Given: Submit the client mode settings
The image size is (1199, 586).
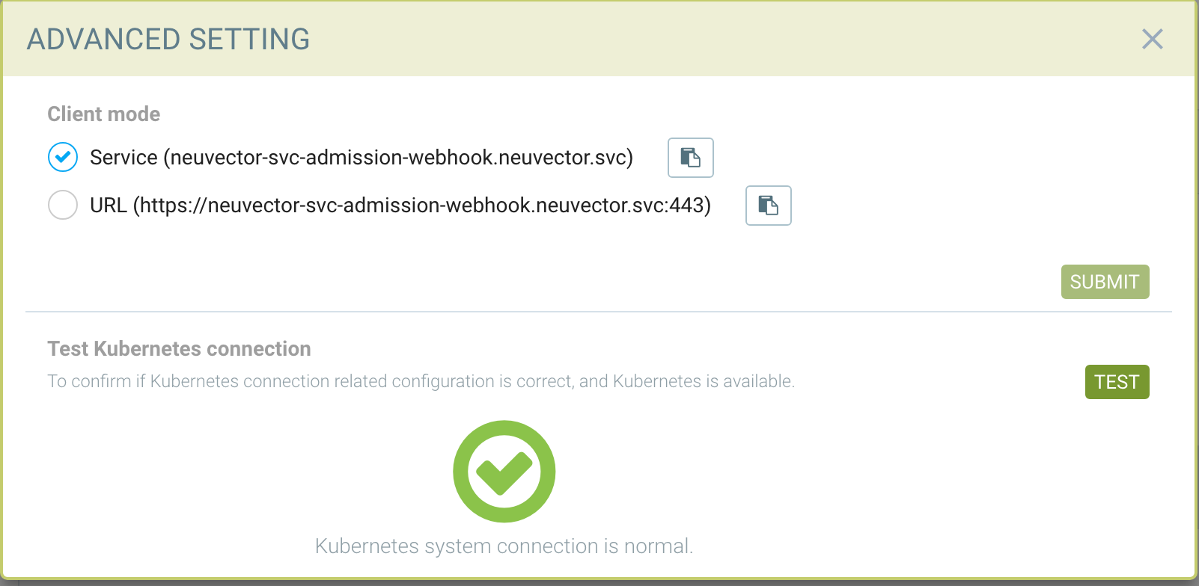Looking at the screenshot, I should click(1105, 282).
